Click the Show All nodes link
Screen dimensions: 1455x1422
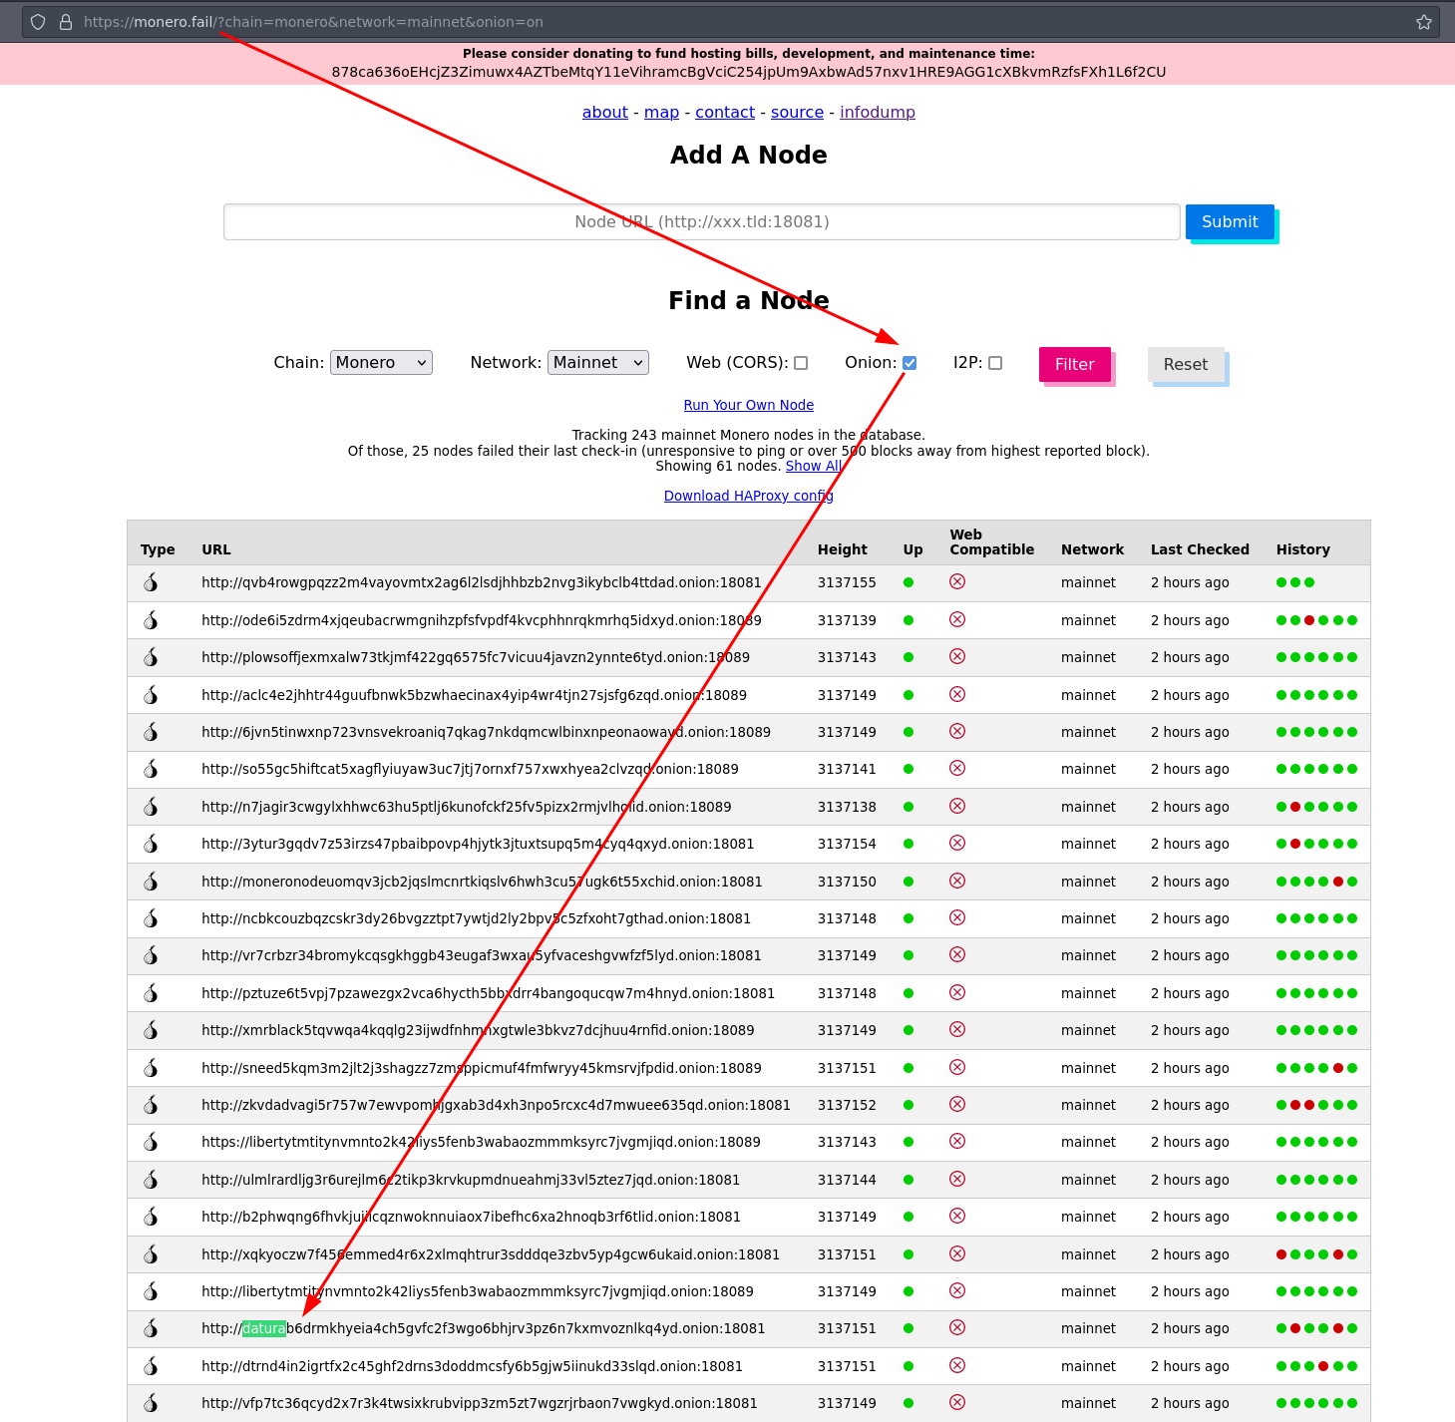click(x=814, y=466)
